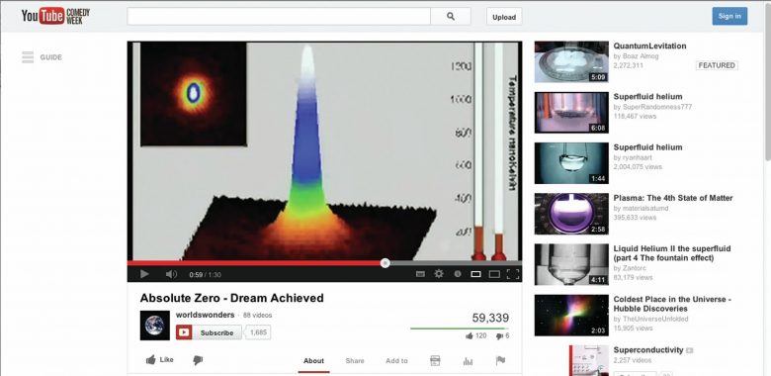Click the watch later clock icon
This screenshot has width=771, height=376.
[x=458, y=274]
